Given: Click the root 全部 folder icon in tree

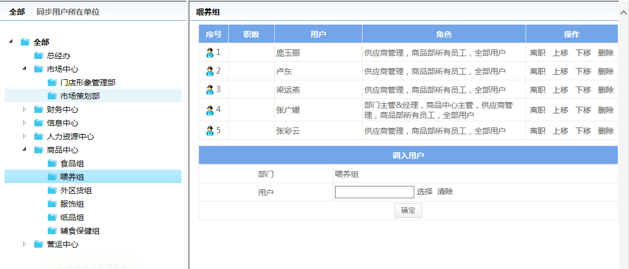Looking at the screenshot, I should (x=25, y=42).
